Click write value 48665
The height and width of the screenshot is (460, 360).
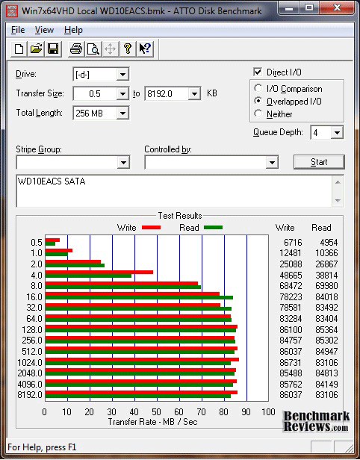click(291, 275)
